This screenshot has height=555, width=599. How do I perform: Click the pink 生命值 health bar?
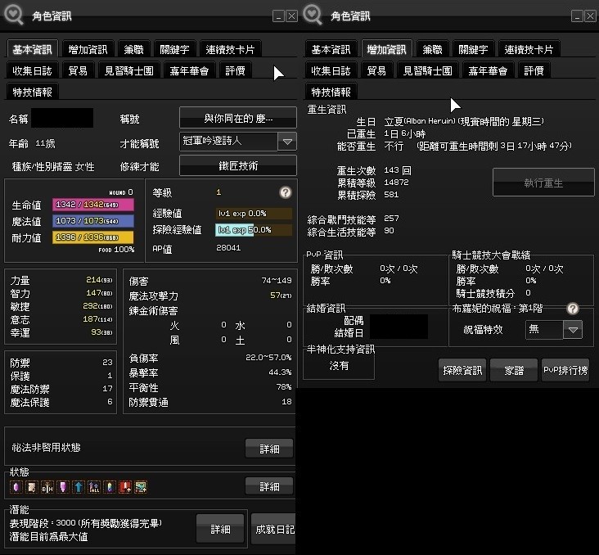pyautogui.click(x=93, y=205)
